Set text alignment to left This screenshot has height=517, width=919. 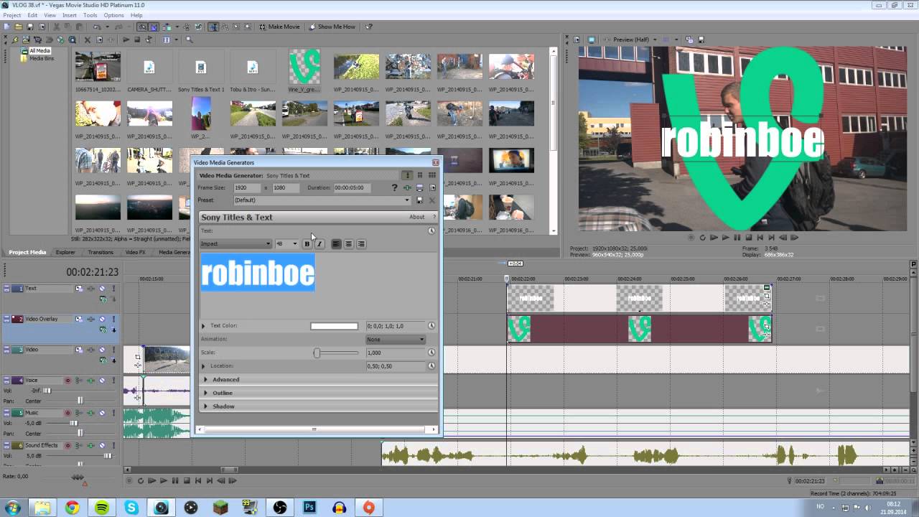pos(336,244)
